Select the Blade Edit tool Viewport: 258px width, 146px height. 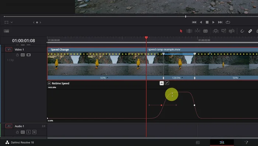[x=205, y=31]
